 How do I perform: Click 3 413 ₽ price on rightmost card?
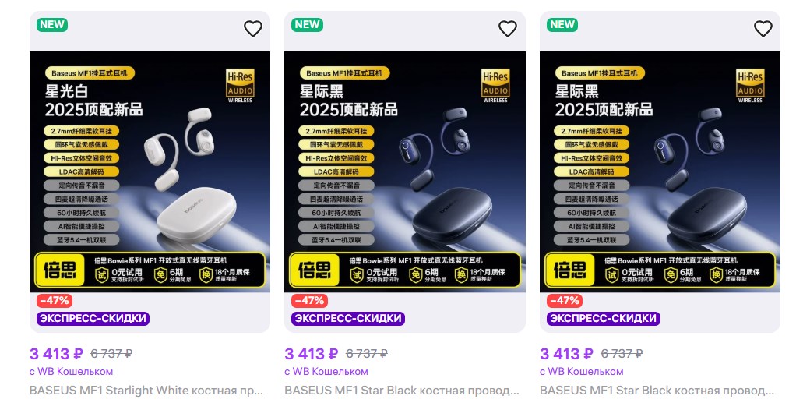coord(566,354)
